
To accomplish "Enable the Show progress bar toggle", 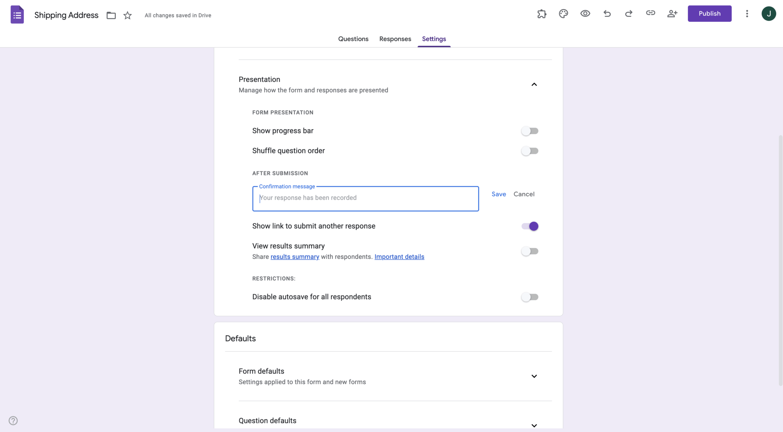I will point(530,130).
